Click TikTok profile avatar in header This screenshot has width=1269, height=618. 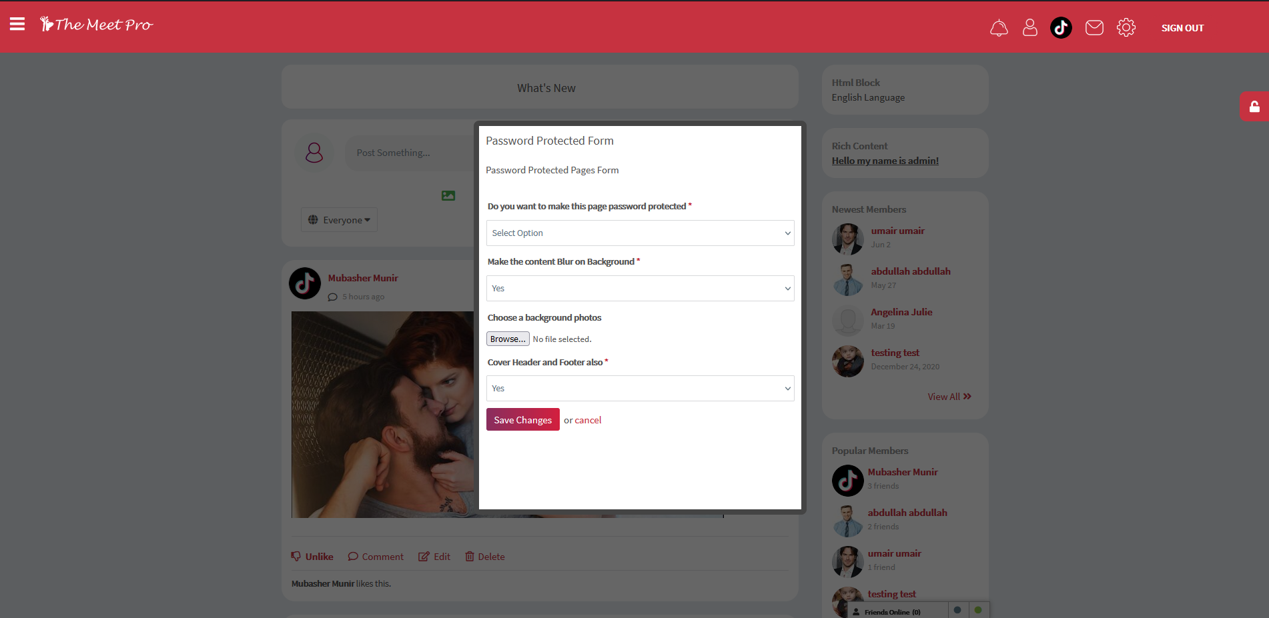(x=1061, y=27)
